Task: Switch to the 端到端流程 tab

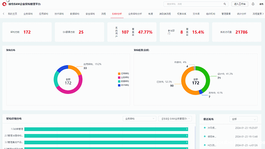Action: pos(165,14)
